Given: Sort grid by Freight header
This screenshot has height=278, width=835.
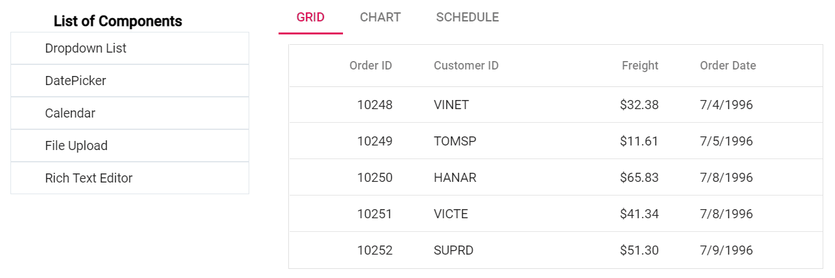Looking at the screenshot, I should point(640,66).
